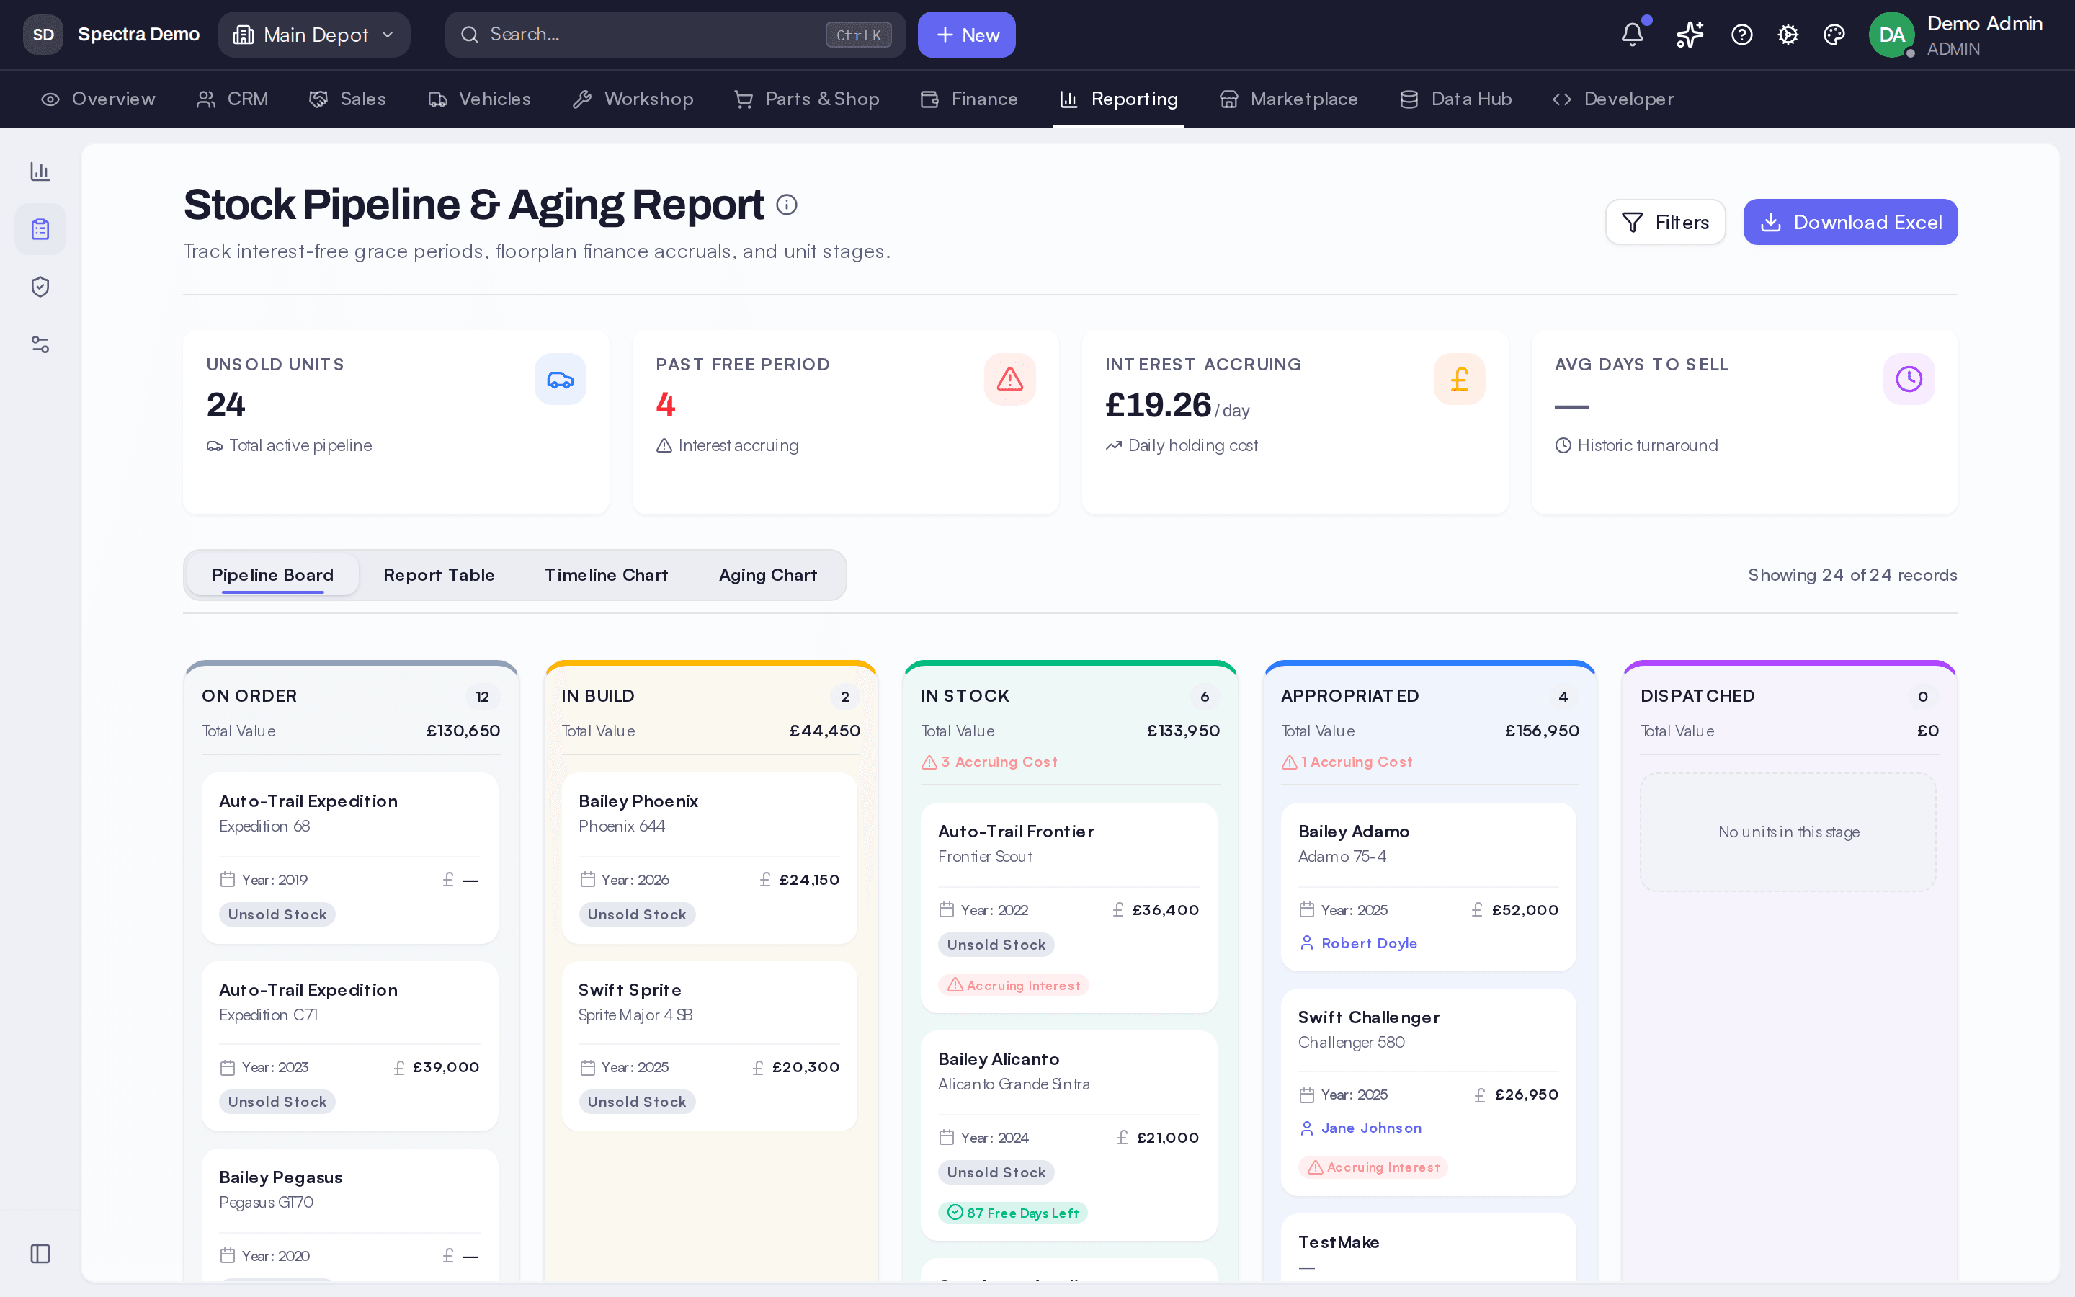Click the sidebar bar chart icon

click(x=40, y=171)
